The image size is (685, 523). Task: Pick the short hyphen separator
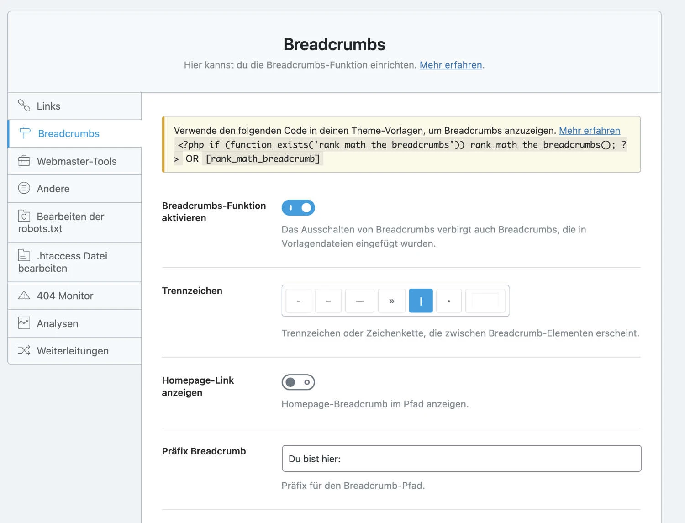(x=298, y=301)
